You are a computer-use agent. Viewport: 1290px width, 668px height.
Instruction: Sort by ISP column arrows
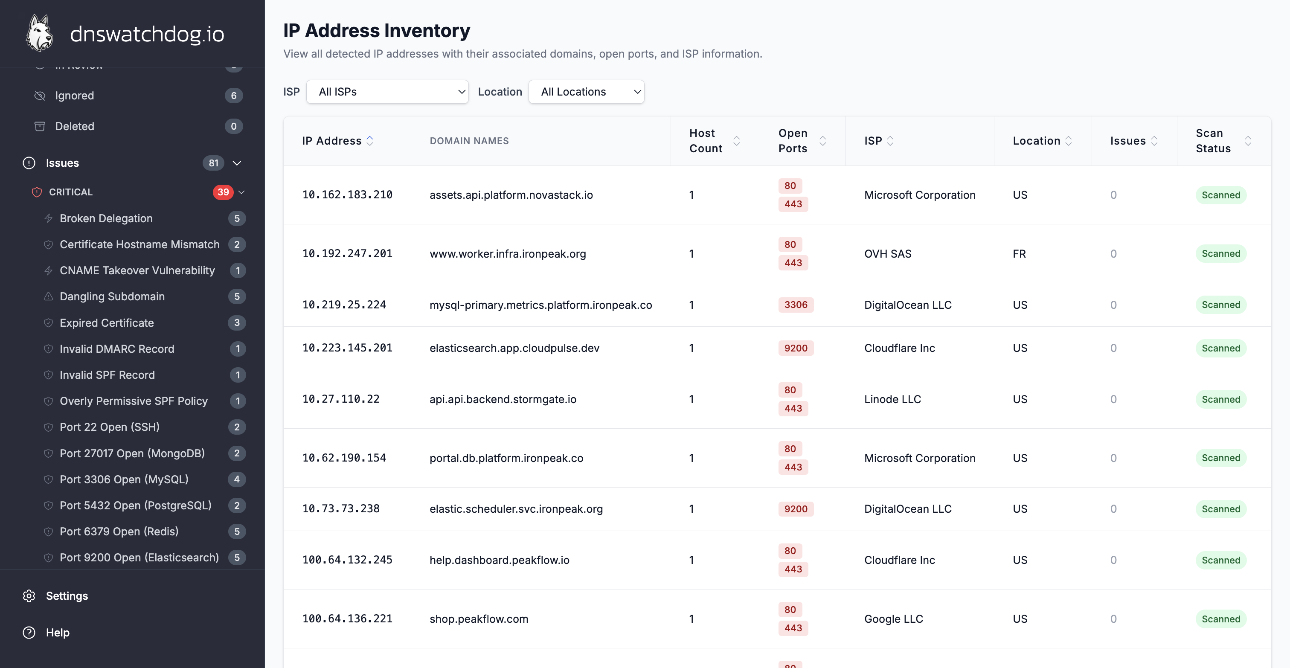coord(890,141)
